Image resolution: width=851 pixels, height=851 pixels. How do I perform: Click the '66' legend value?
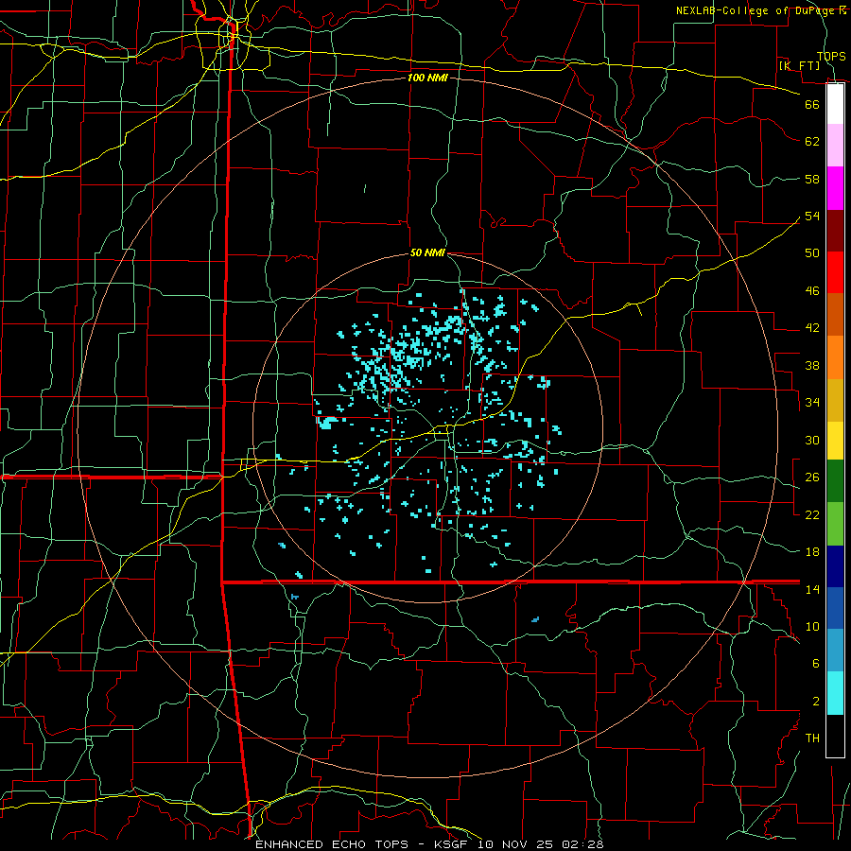pyautogui.click(x=812, y=104)
